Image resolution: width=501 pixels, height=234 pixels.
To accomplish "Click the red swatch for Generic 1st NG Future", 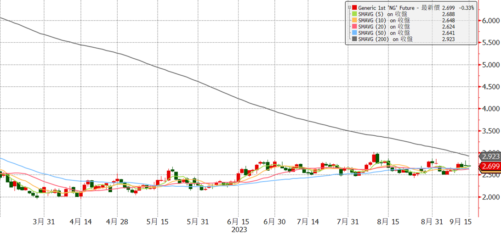I will click(x=355, y=7).
